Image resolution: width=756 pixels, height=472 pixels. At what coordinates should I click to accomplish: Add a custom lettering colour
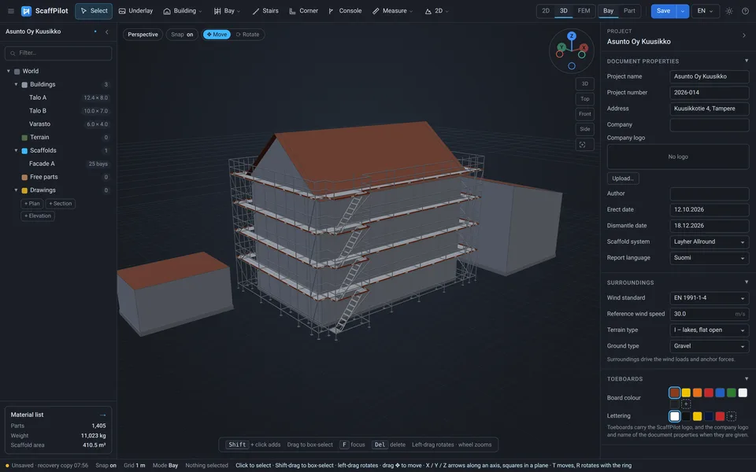732,416
